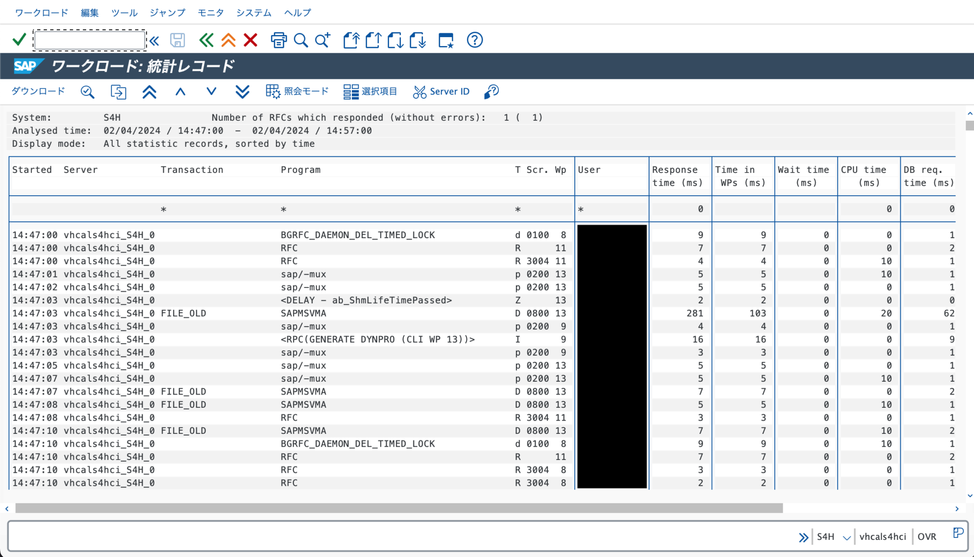Click the Server ID scissors button
Image resolution: width=974 pixels, height=557 pixels.
click(x=441, y=91)
